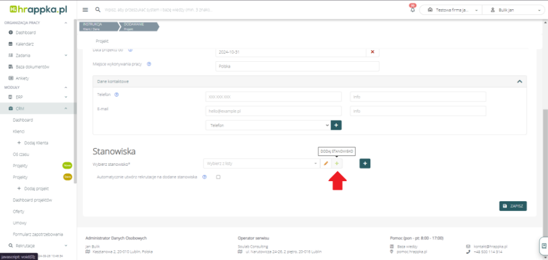Collapse the Dane kontaktowe section

coord(519,81)
